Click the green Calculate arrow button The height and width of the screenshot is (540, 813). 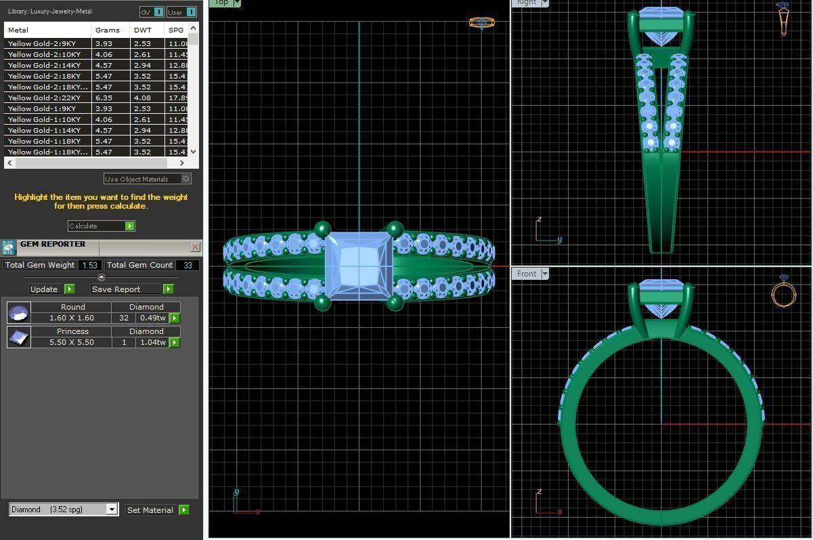click(x=130, y=226)
